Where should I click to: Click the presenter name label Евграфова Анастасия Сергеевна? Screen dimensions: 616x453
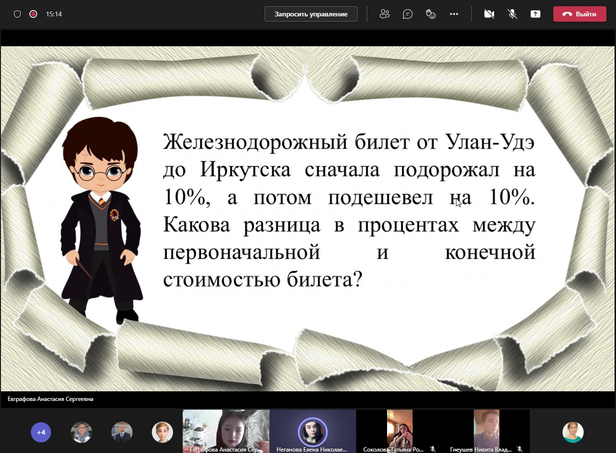[x=51, y=399]
